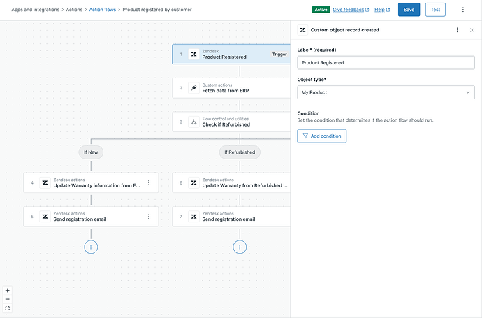Open options menu for step 5 Send registration email
Viewport: 482px width, 318px height.
[149, 217]
